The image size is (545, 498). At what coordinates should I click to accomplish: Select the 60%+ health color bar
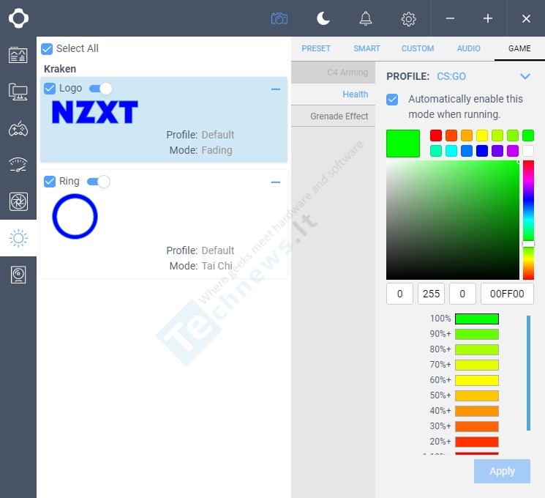(x=477, y=380)
